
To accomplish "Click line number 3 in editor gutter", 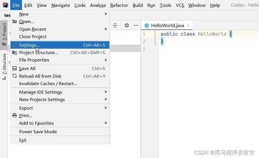I will click(144, 49).
